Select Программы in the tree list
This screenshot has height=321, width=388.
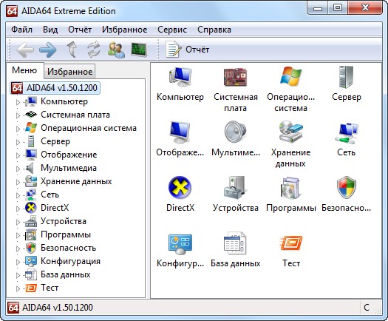coord(66,234)
